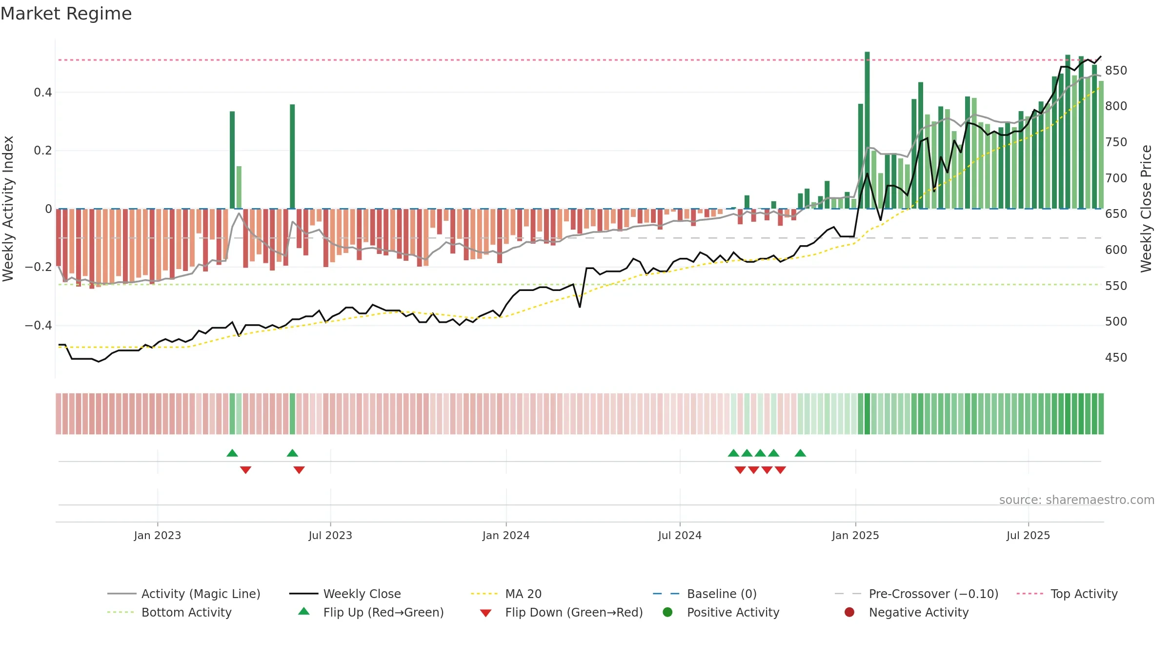Click the Jul 2024 x-axis label
Image resolution: width=1171 pixels, height=658 pixels.
click(680, 535)
